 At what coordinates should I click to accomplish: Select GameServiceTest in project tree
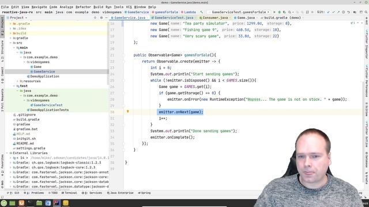(48, 105)
